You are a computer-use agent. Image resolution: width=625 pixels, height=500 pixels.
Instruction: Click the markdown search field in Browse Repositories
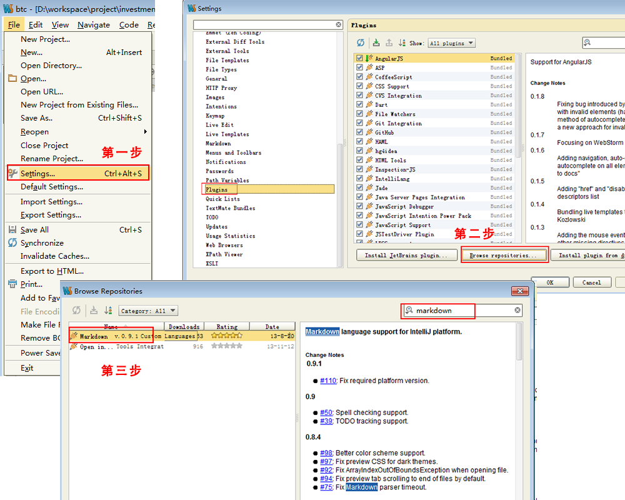[462, 310]
